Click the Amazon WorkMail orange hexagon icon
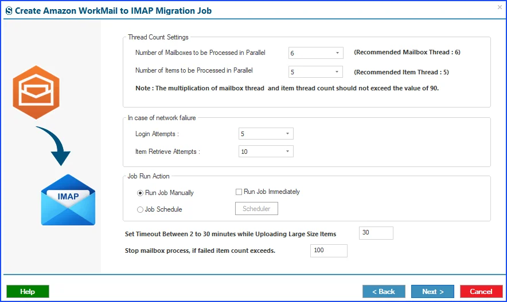 pyautogui.click(x=36, y=92)
